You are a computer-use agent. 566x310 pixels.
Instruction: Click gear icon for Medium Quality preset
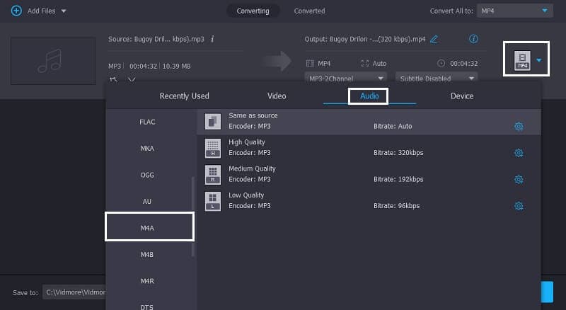[x=519, y=180]
